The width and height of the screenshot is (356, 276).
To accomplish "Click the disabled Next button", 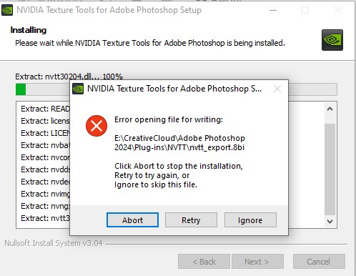I will pyautogui.click(x=257, y=262).
